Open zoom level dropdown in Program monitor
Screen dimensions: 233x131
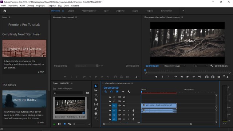(x=175, y=66)
